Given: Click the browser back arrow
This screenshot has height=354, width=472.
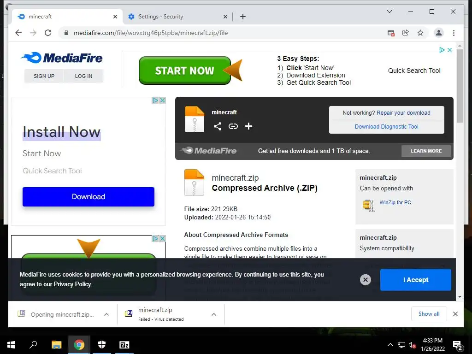Looking at the screenshot, I should click(x=18, y=33).
